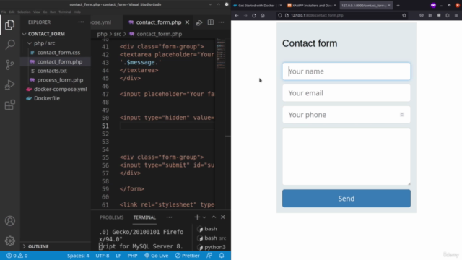Select the first bash terminal
This screenshot has width=462, height=260.
(x=210, y=229)
